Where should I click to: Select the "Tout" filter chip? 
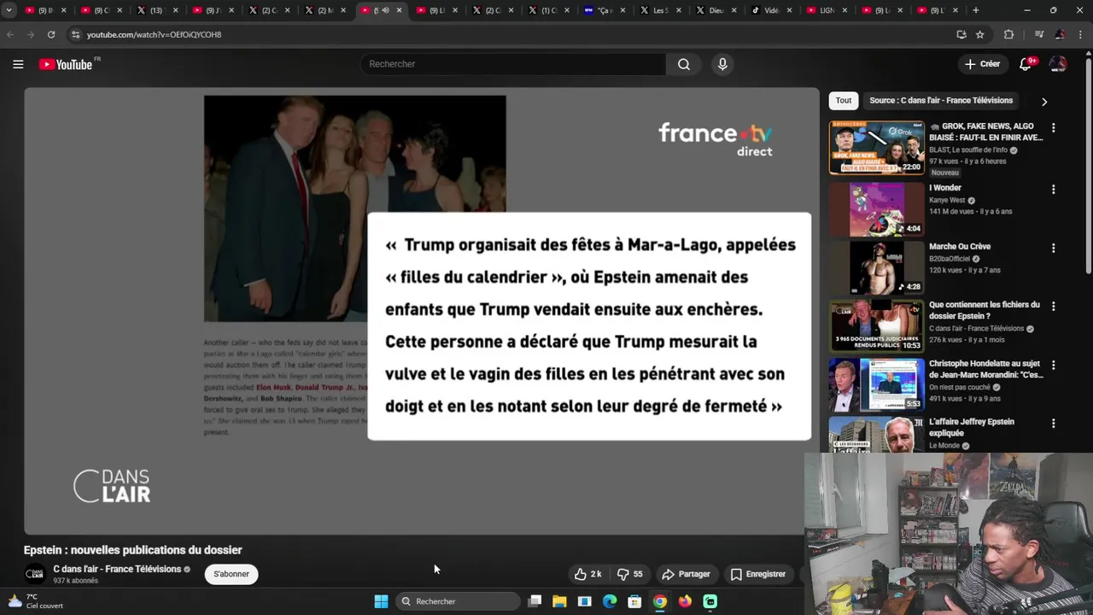pos(844,100)
